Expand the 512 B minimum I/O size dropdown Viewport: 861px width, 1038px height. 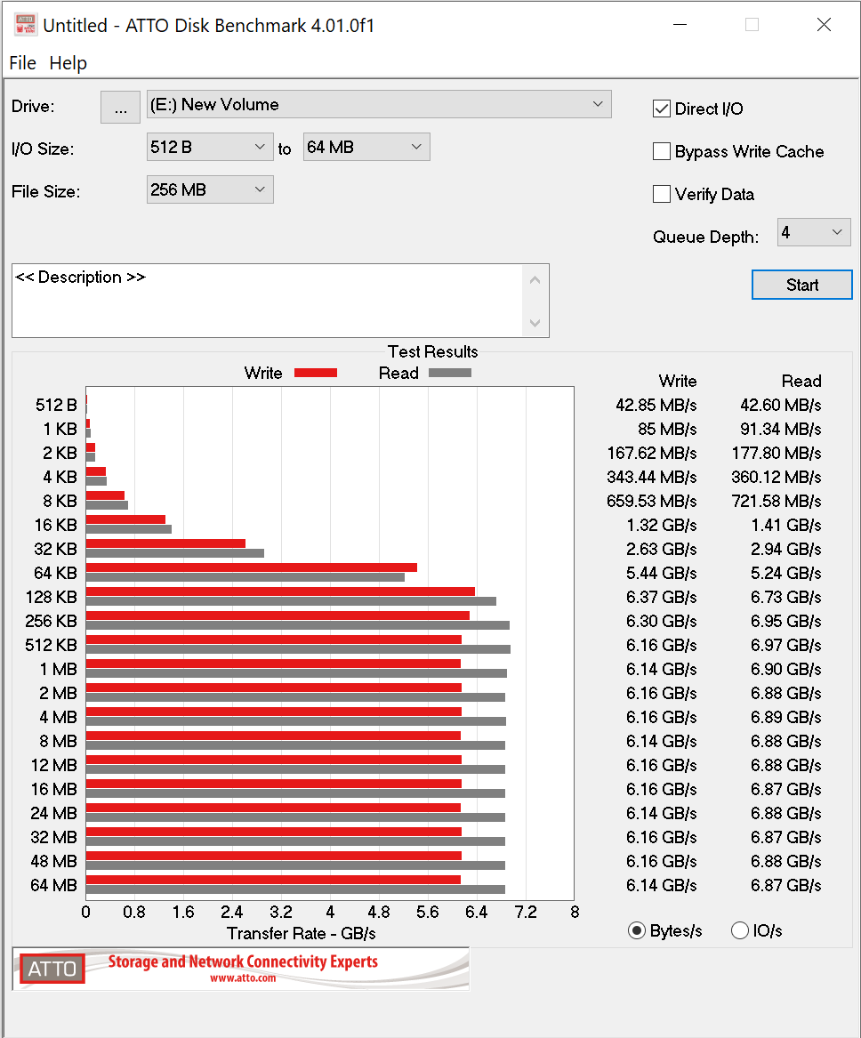[x=210, y=148]
